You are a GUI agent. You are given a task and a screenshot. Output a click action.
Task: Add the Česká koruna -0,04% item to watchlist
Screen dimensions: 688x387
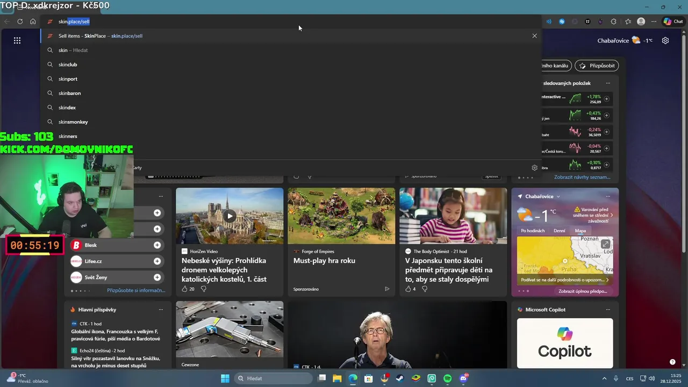(x=606, y=148)
